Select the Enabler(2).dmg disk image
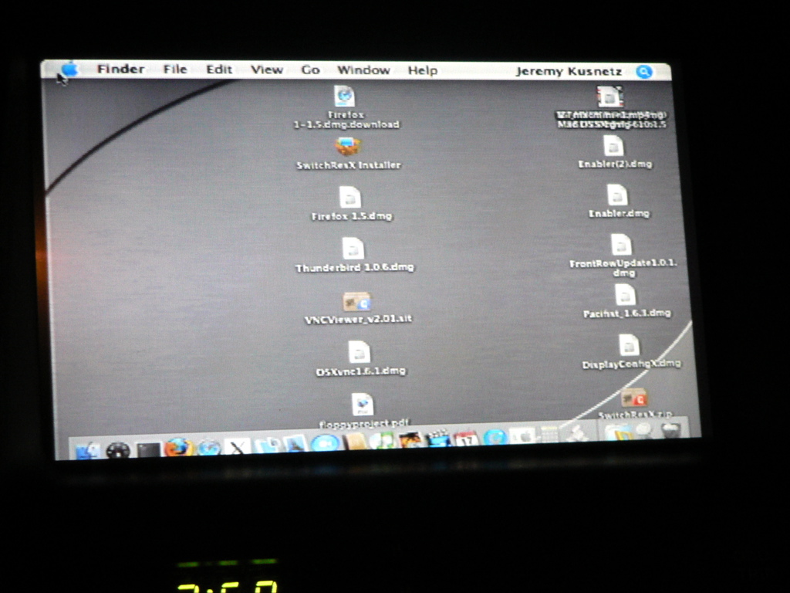 (x=613, y=147)
